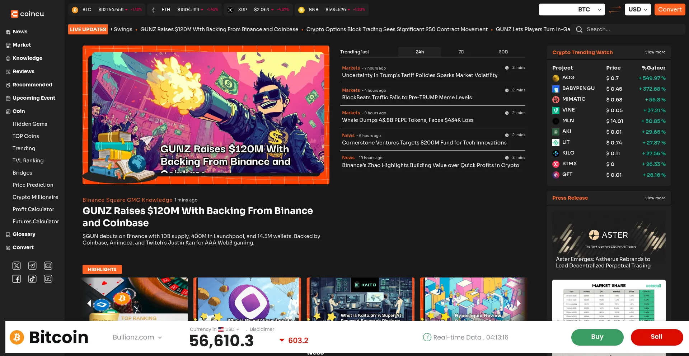The width and height of the screenshot is (689, 356).
Task: Open the TikTok social icon
Action: tap(32, 279)
